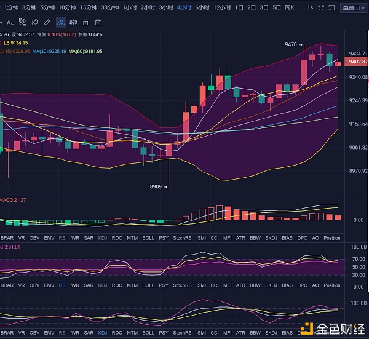Switch to the 3小时 timeframe
The width and height of the screenshot is (369, 339).
click(166, 7)
